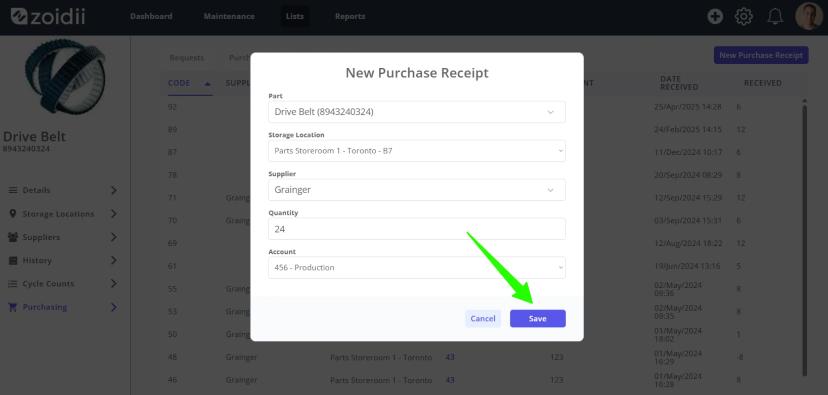Viewport: 828px width, 395px height.
Task: Click date 11/Dec/2024 10:17
Action: 688,152
